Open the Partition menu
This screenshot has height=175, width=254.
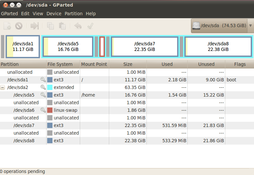(x=74, y=14)
